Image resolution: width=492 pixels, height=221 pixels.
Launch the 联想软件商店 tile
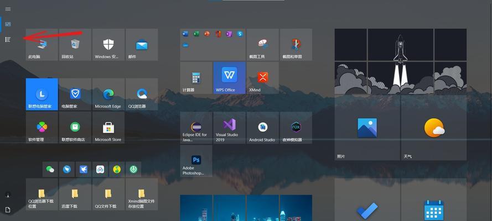[75, 128]
